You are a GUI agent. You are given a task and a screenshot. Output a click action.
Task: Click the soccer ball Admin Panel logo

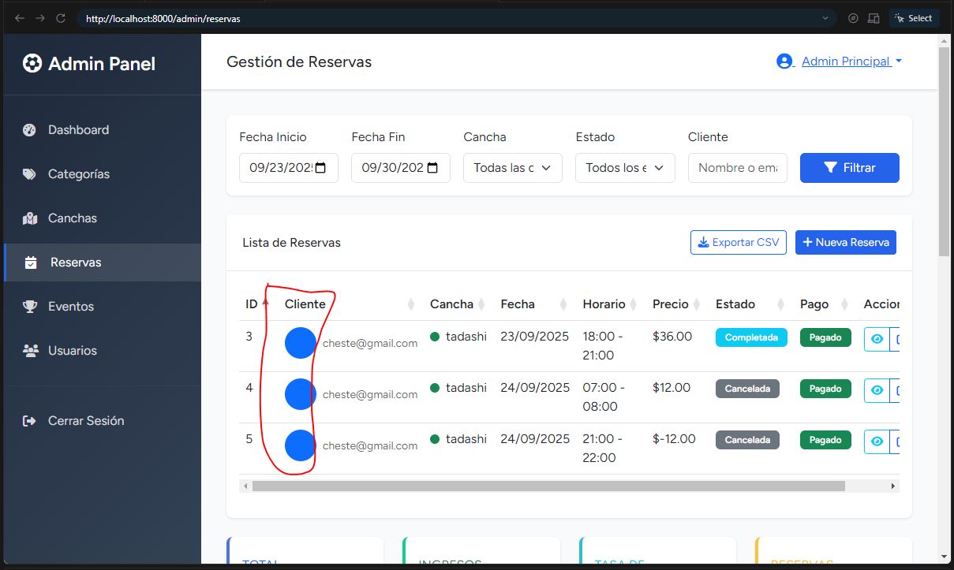[x=32, y=64]
